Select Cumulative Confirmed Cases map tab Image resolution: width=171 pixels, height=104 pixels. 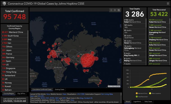tap(42, 89)
